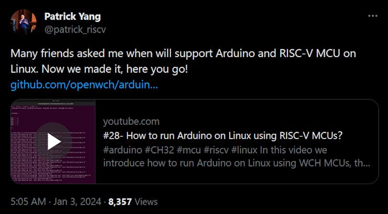This screenshot has width=388, height=214.
Task: Click the "Linux. Now we made it" text line
Action: click(100, 70)
